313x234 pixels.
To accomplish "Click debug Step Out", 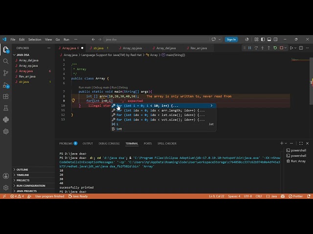I will [269, 48].
